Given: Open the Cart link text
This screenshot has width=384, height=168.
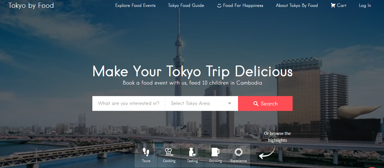Looking at the screenshot, I should click(x=342, y=5).
